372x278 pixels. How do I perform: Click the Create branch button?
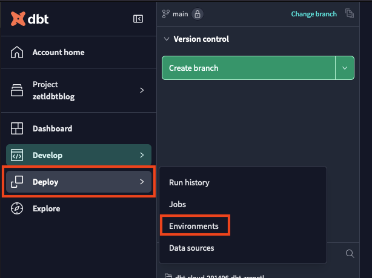coord(248,68)
